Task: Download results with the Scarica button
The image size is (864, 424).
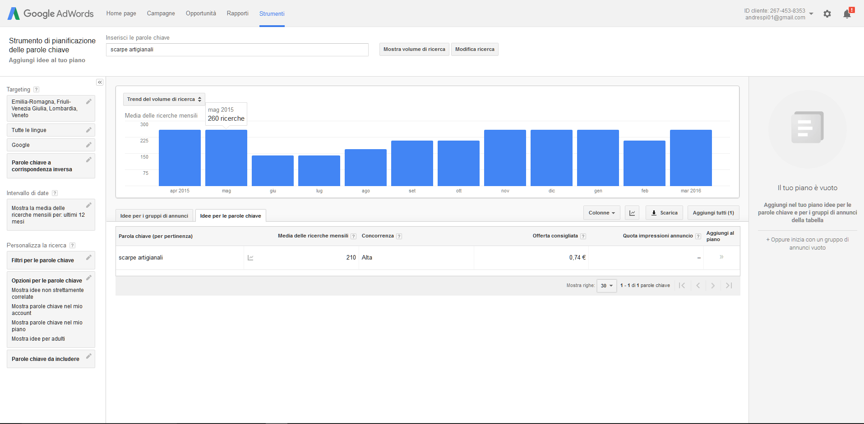Action: point(664,213)
